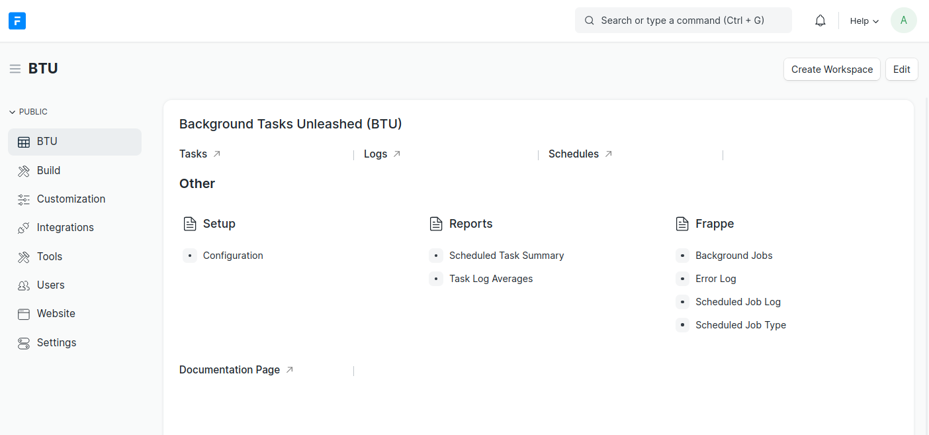Open your account avatar menu
Viewport: 929px width, 435px height.
903,20
